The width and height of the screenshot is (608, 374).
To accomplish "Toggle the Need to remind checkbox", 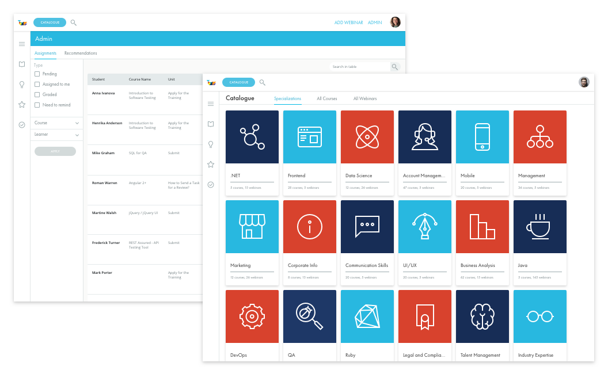I will coord(37,105).
